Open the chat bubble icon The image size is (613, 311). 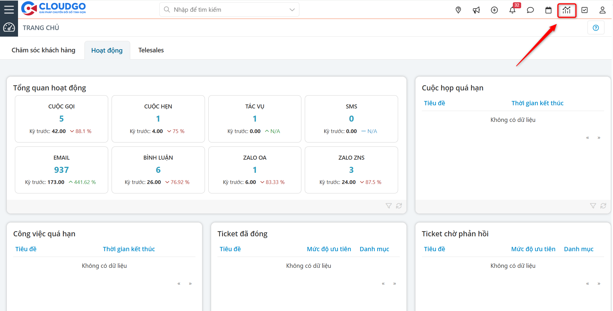coord(530,10)
